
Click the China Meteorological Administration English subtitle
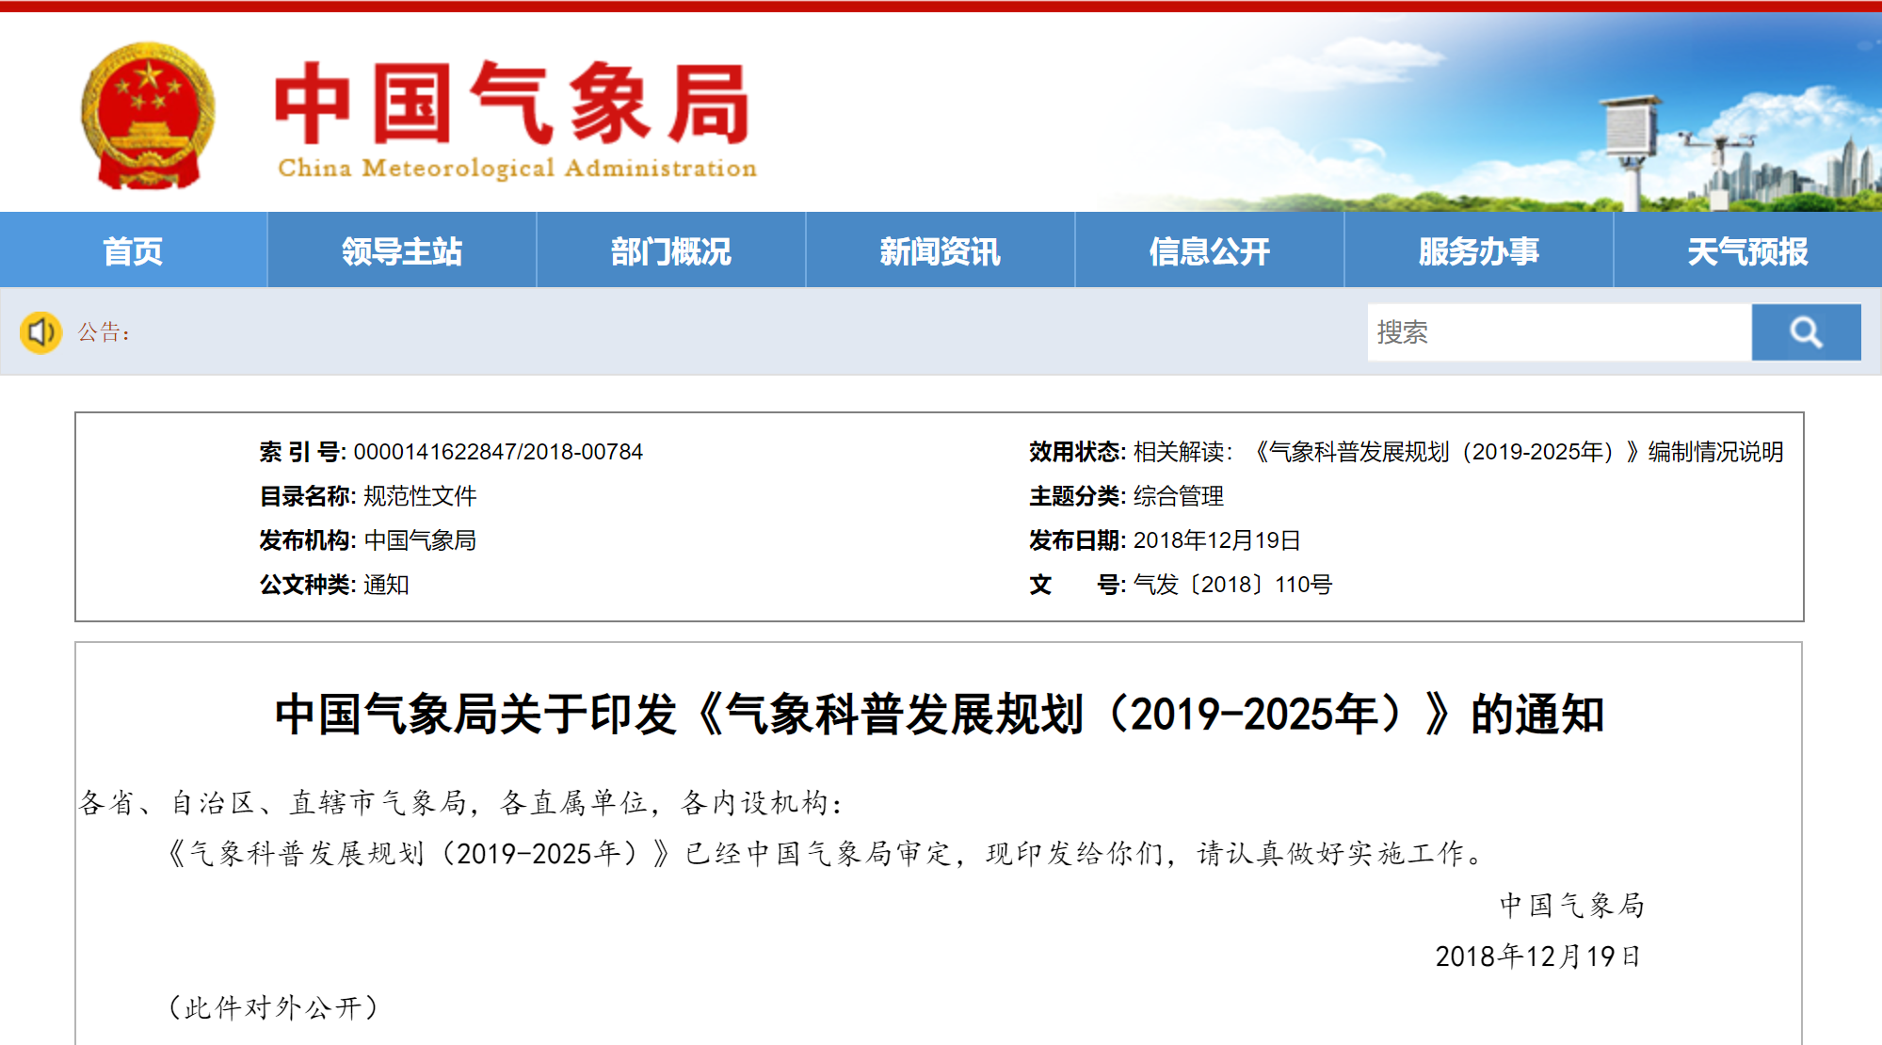pos(517,169)
